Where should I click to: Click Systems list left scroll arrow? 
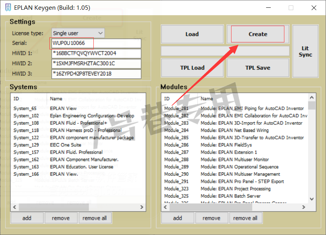(14, 207)
